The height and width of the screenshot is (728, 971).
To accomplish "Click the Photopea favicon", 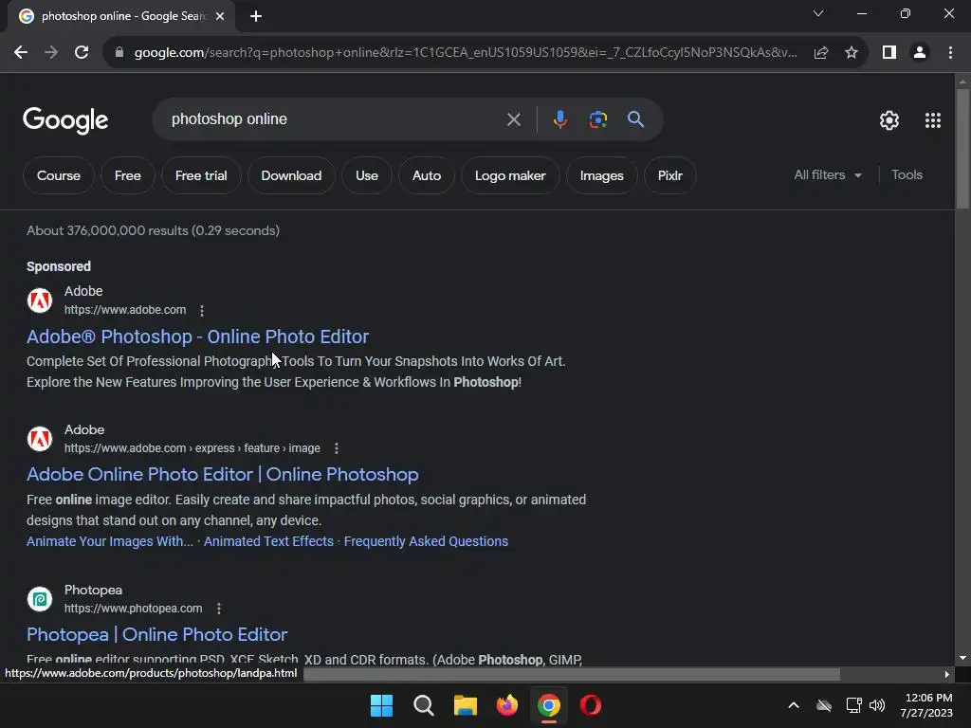I will [x=40, y=599].
